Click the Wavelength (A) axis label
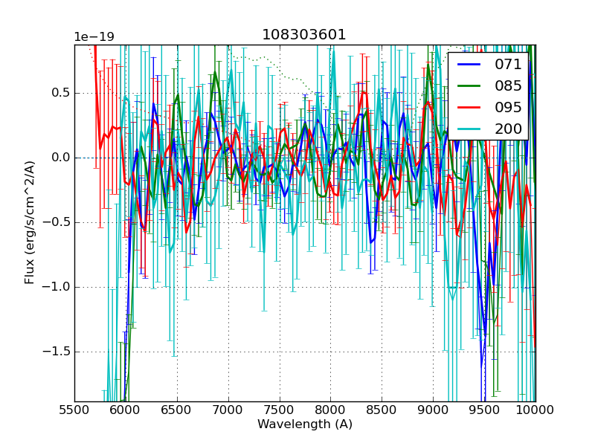The width and height of the screenshot is (595, 446). [x=305, y=424]
